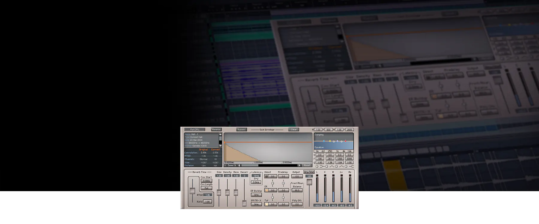Click the envelope view right arrow
Viewport: 539px width, 224px height.
[x=299, y=165]
